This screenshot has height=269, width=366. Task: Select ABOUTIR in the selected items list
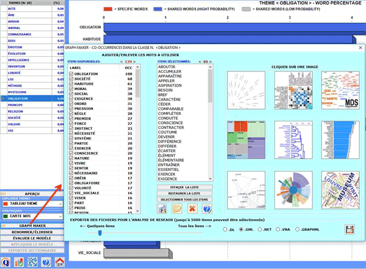click(167, 67)
